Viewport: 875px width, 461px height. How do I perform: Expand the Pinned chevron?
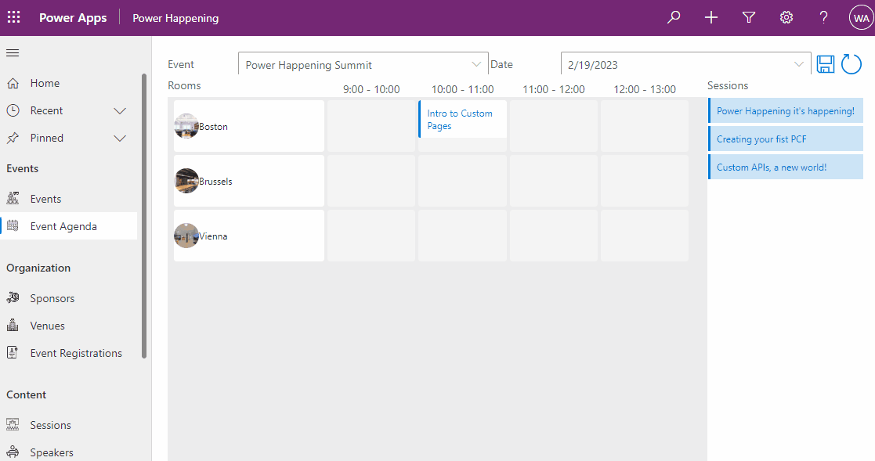click(x=120, y=139)
